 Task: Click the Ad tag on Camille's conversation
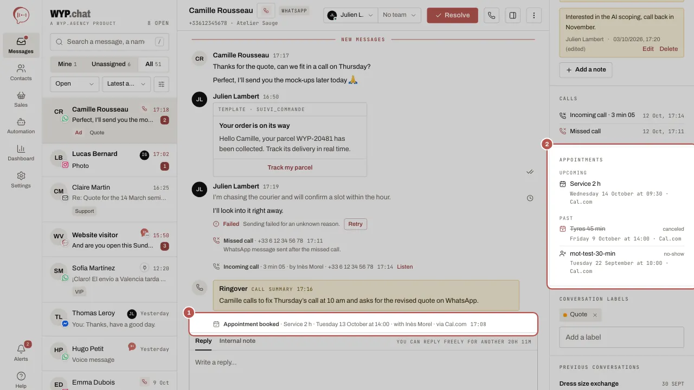(x=79, y=133)
